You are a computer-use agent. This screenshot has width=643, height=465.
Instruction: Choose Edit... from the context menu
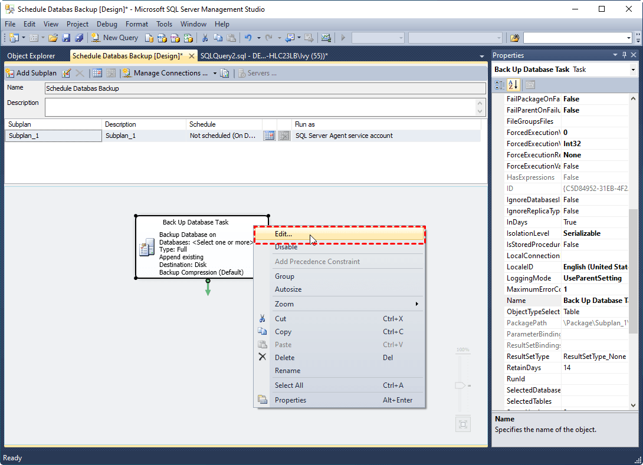pos(283,234)
